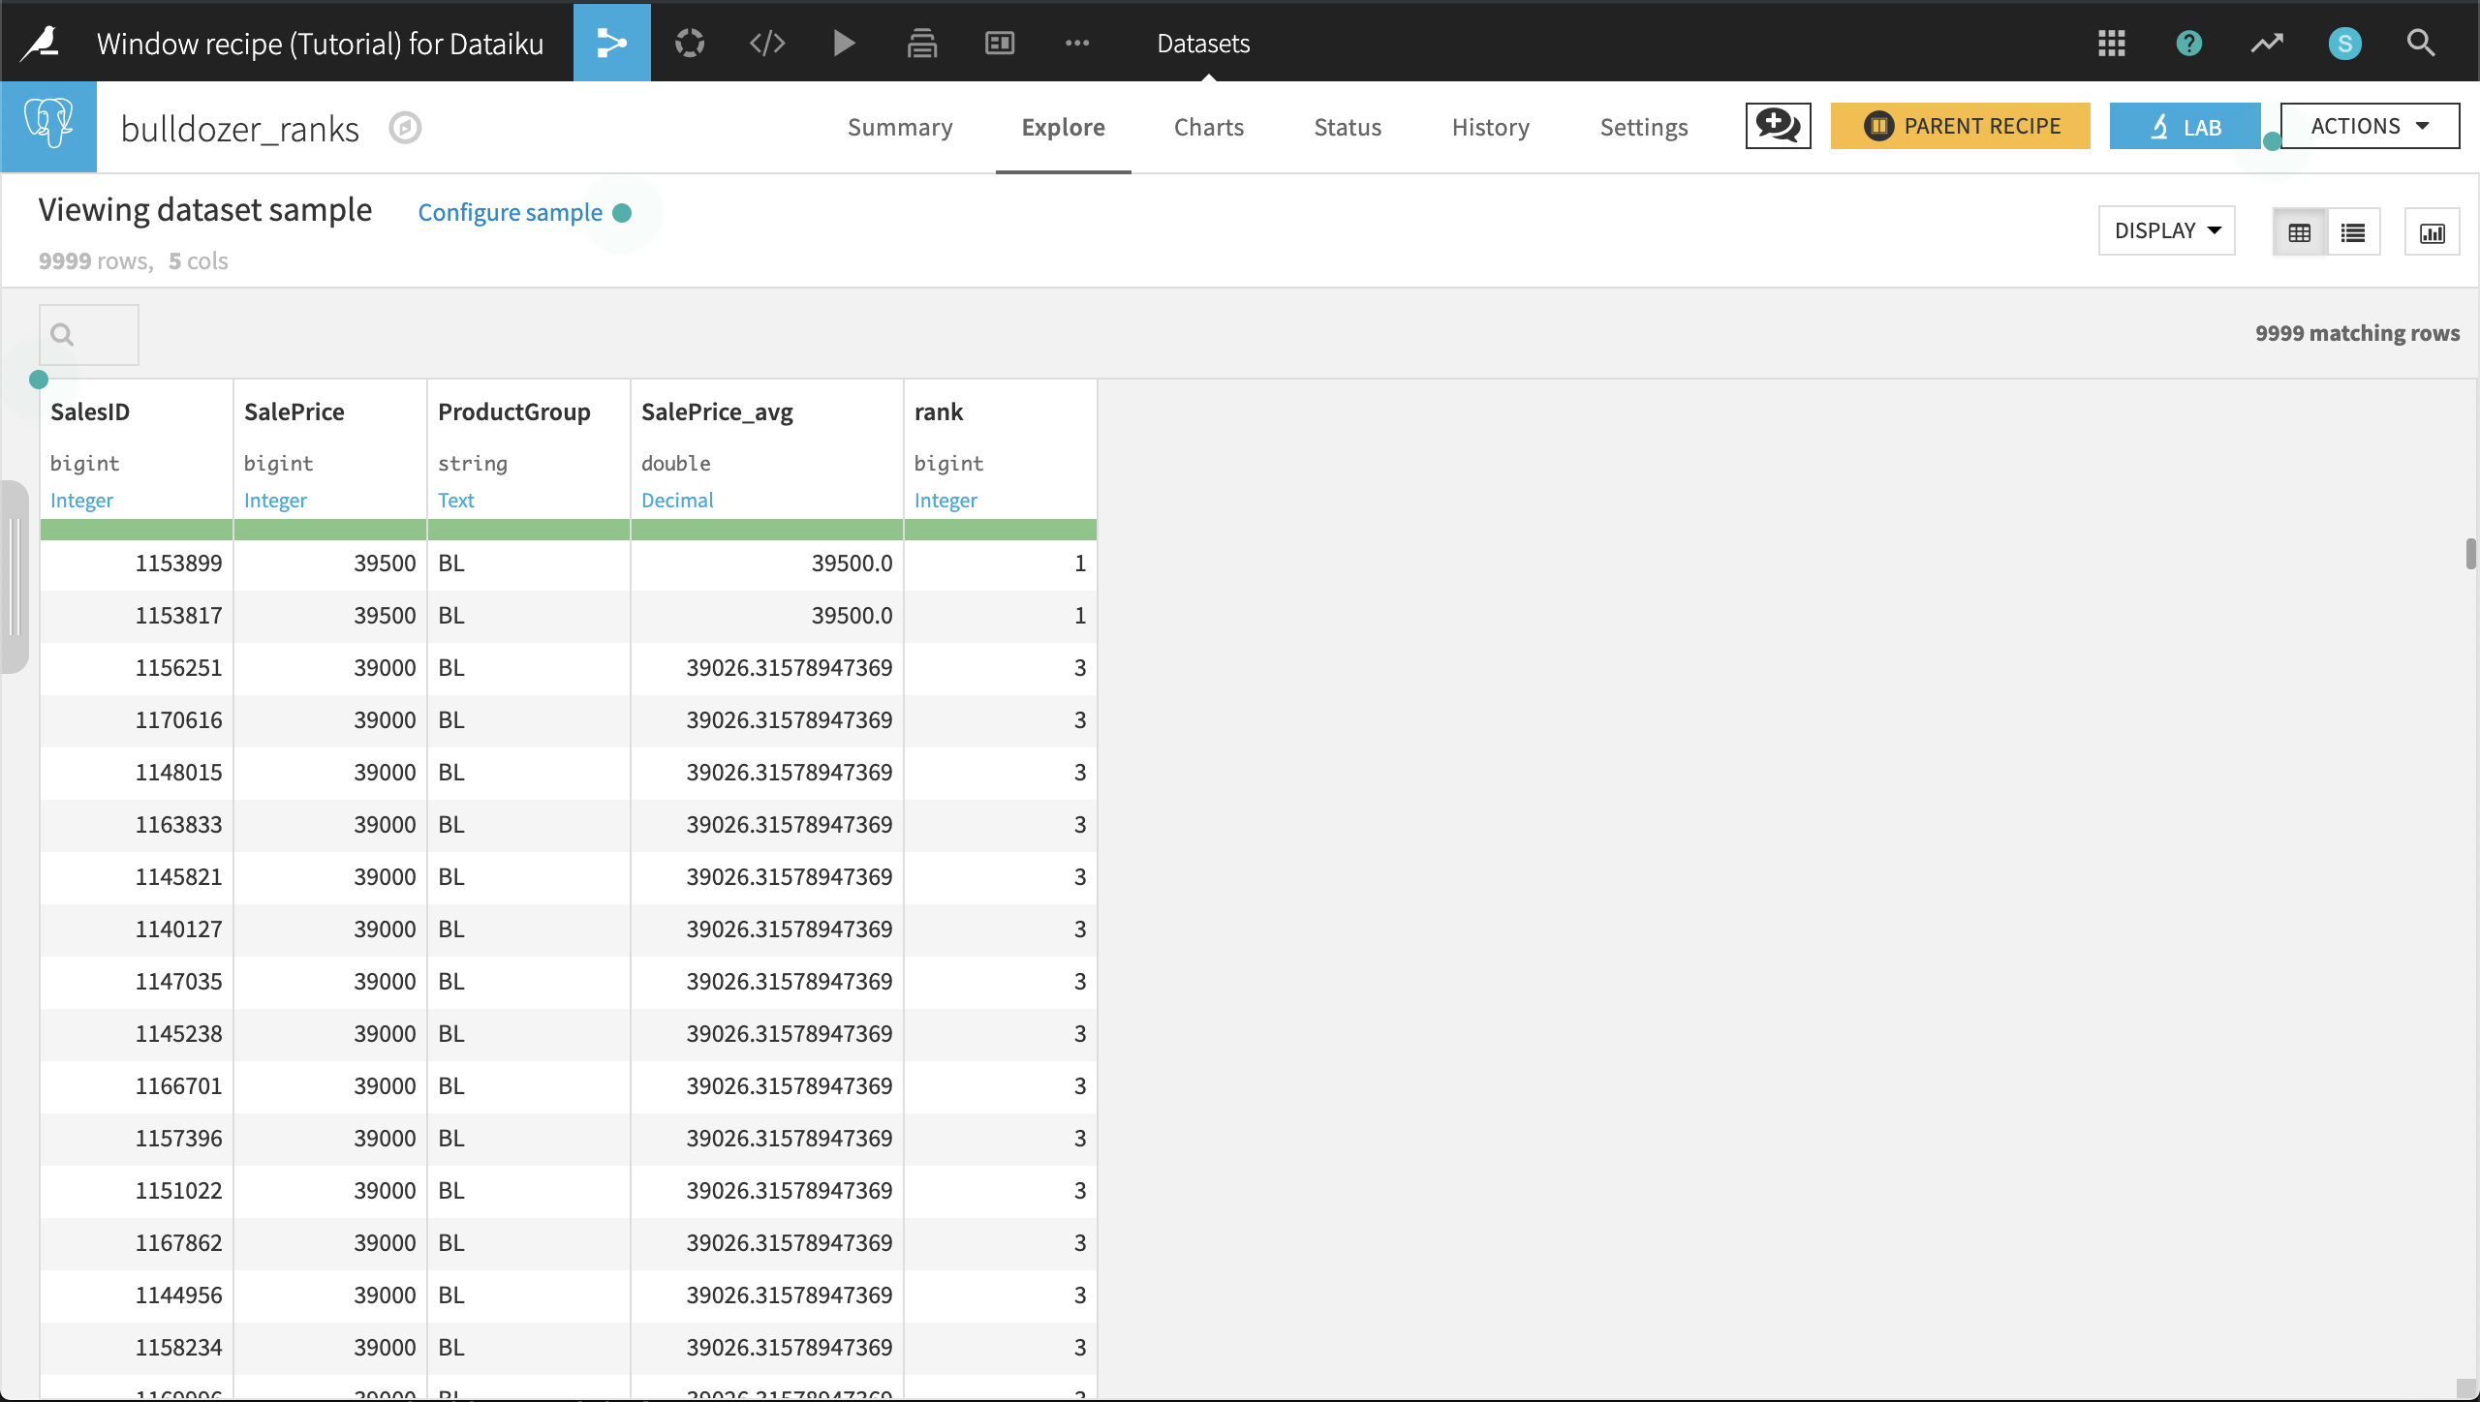Click the table search input field
The width and height of the screenshot is (2480, 1402).
pyautogui.click(x=89, y=335)
